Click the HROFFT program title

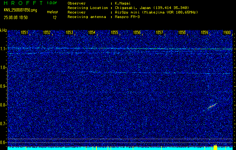pyautogui.click(x=23, y=3)
